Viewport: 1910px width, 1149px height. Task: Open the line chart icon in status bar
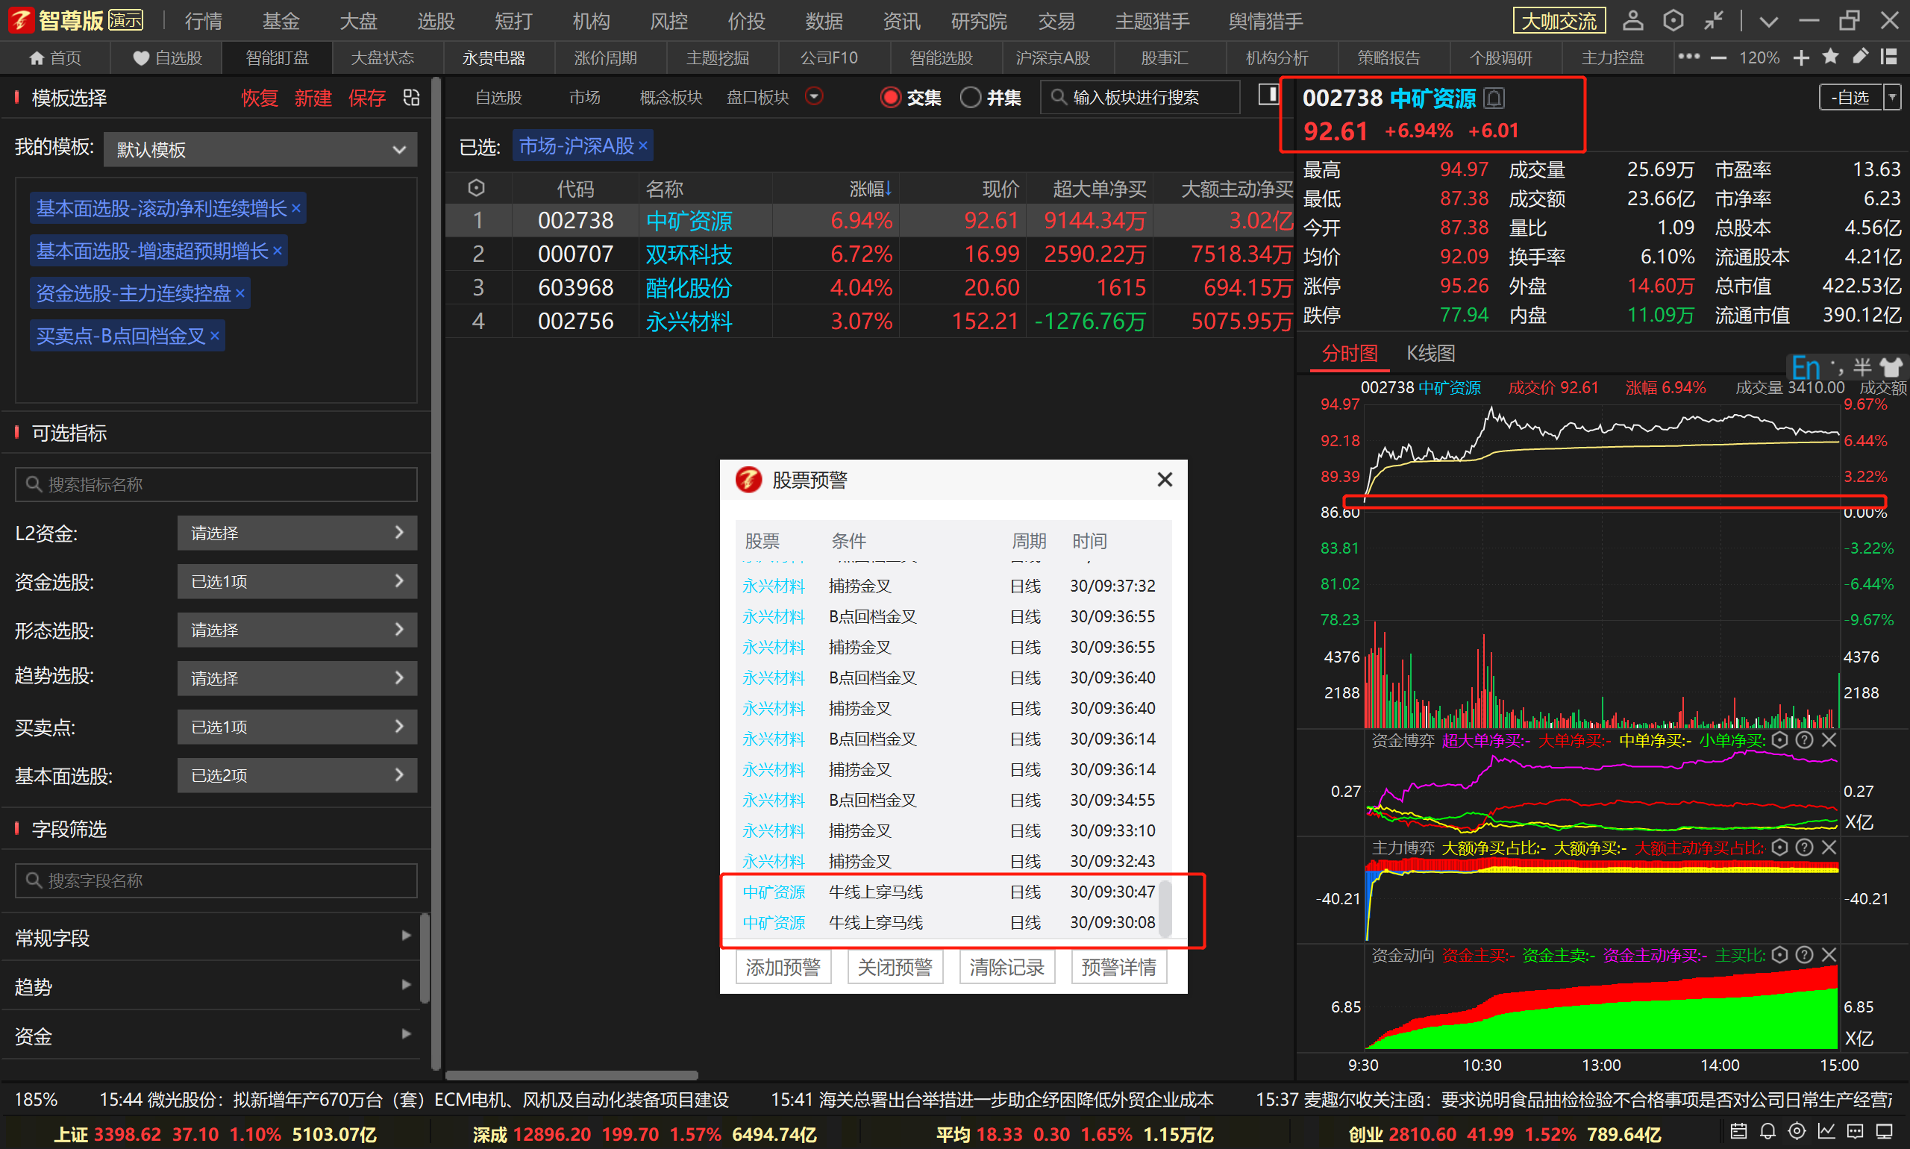pos(1826,1132)
